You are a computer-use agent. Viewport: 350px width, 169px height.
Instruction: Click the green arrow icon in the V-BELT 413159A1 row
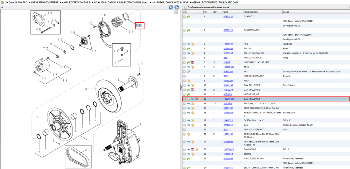(188, 159)
